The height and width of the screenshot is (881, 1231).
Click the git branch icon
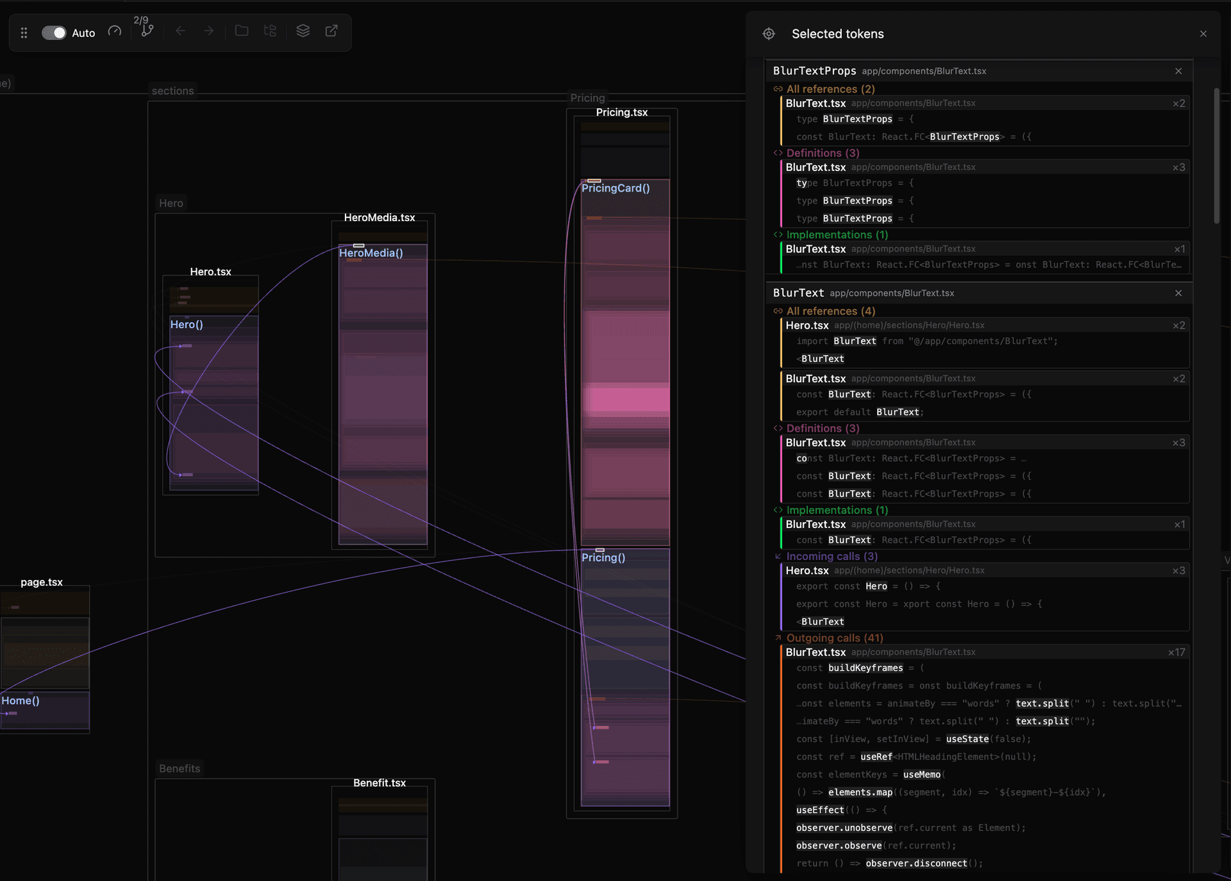coord(147,31)
